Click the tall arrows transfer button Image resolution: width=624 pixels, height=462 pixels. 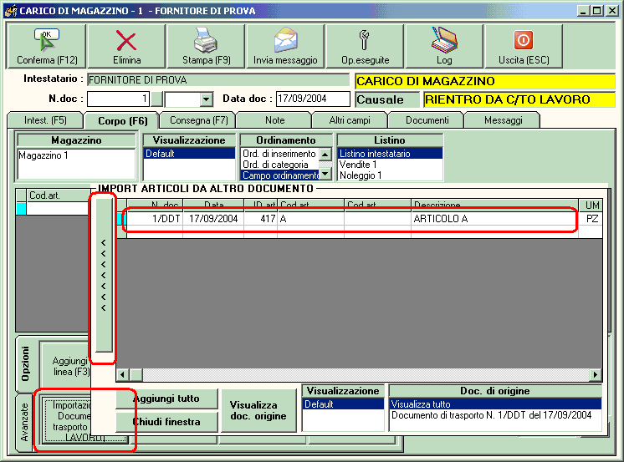point(104,275)
